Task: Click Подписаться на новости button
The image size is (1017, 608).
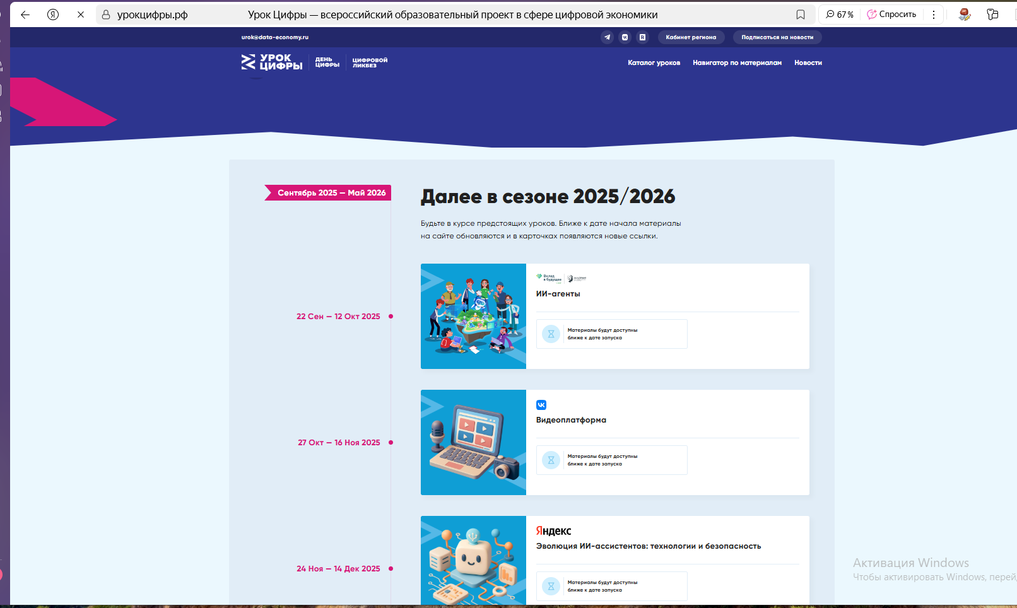Action: (777, 37)
